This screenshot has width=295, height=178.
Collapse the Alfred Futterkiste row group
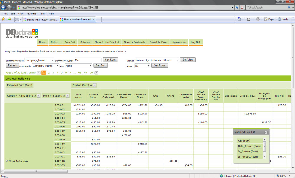click(x=6, y=161)
